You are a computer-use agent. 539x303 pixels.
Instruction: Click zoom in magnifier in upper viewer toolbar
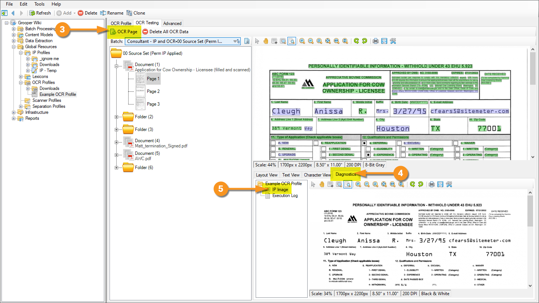point(302,41)
